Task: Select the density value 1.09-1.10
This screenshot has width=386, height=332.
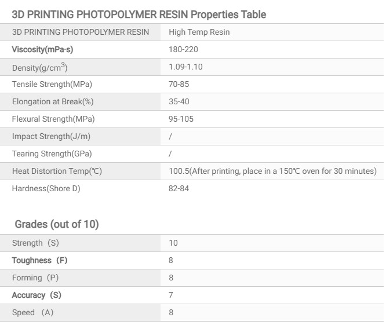Action: pyautogui.click(x=185, y=67)
